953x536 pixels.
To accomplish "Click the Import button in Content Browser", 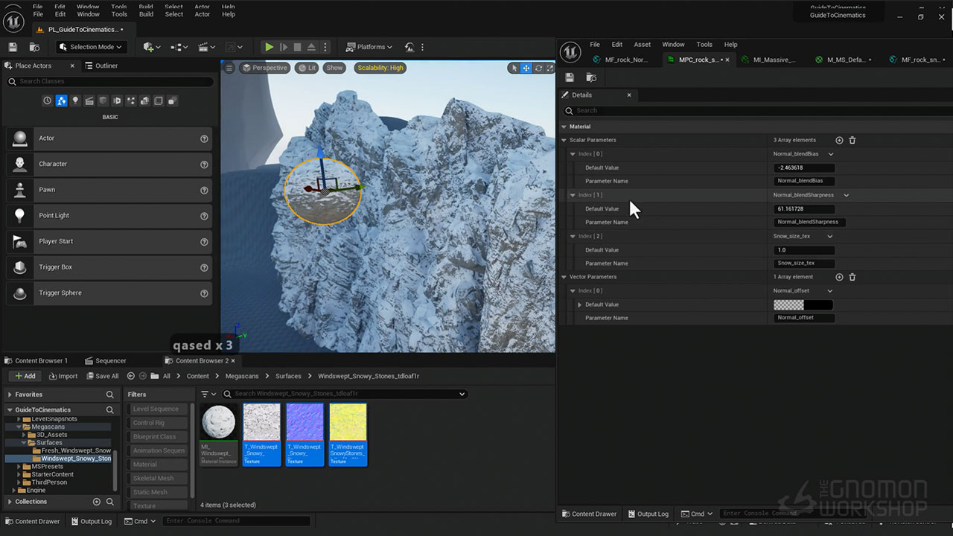I will point(62,376).
